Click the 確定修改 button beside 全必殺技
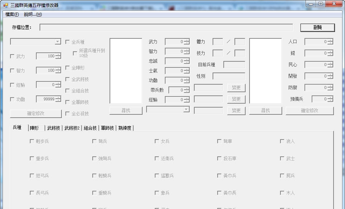 (36, 113)
